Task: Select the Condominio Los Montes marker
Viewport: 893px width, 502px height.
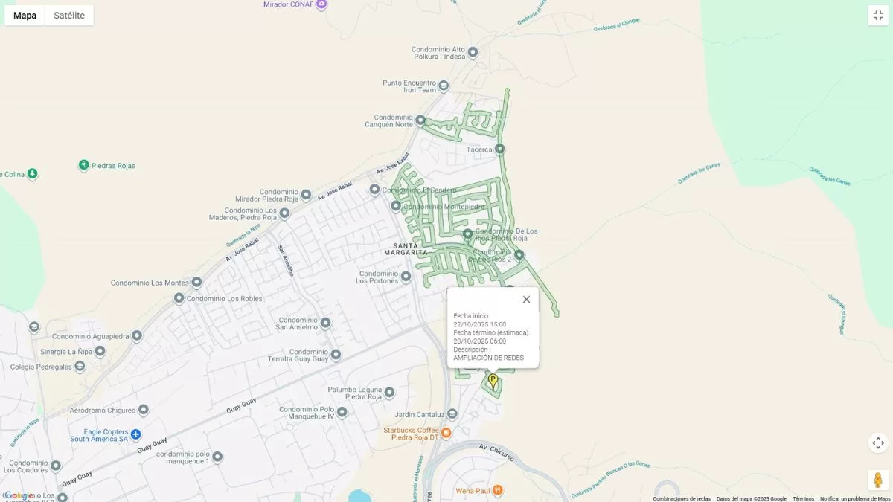Action: coord(196,283)
